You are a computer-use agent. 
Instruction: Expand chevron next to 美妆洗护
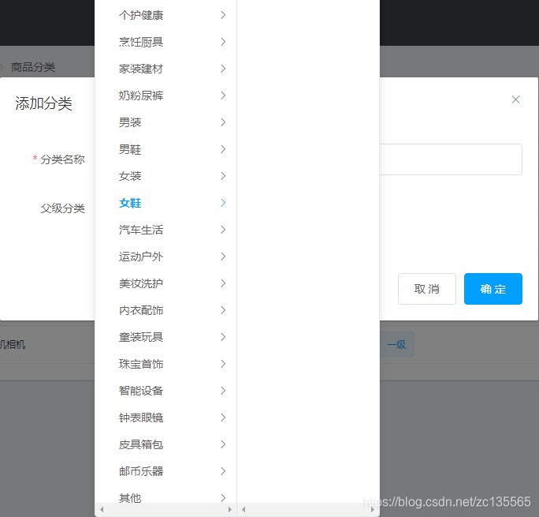(223, 283)
